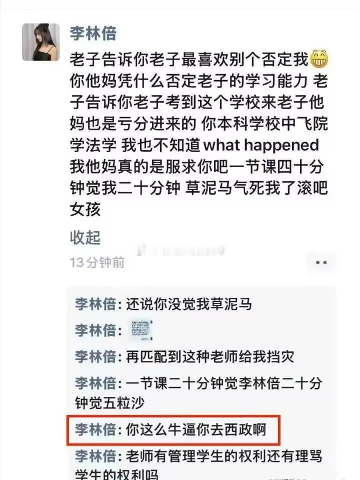Click commenter name beside the QR code
This screenshot has width=360, height=480.
click(95, 330)
